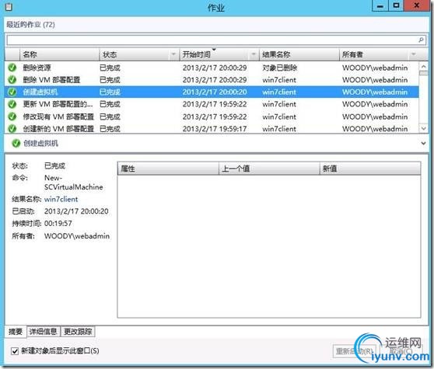Maximize the 作业 window
The height and width of the screenshot is (369, 434).
pyautogui.click(x=397, y=5)
